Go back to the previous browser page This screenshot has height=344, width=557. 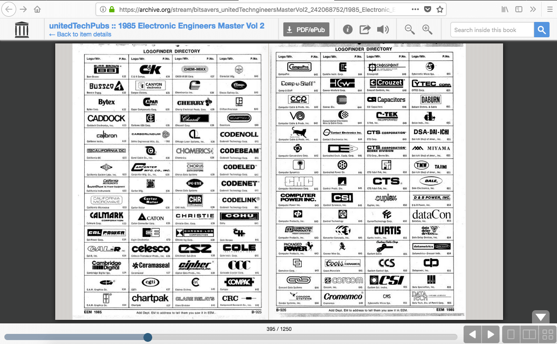click(9, 9)
